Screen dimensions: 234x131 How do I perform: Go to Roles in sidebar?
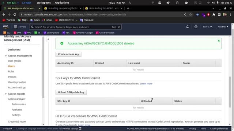point(11,71)
